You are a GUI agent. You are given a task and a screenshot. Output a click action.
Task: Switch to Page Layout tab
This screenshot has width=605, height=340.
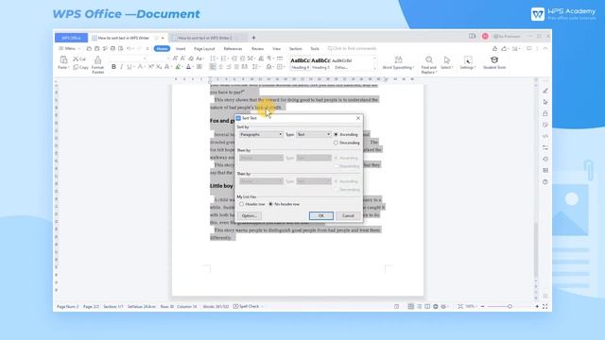[x=204, y=49]
